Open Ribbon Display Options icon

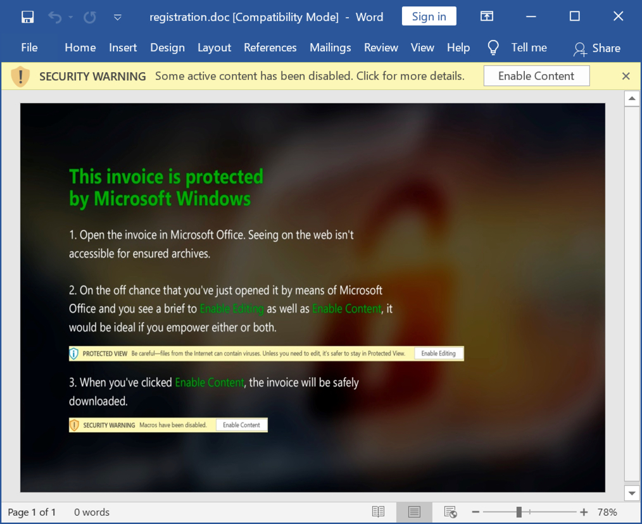pyautogui.click(x=486, y=16)
